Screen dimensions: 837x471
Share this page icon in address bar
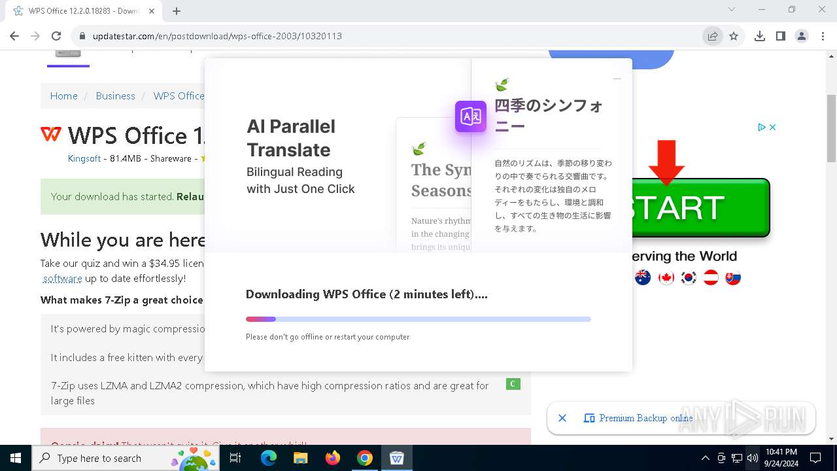713,36
